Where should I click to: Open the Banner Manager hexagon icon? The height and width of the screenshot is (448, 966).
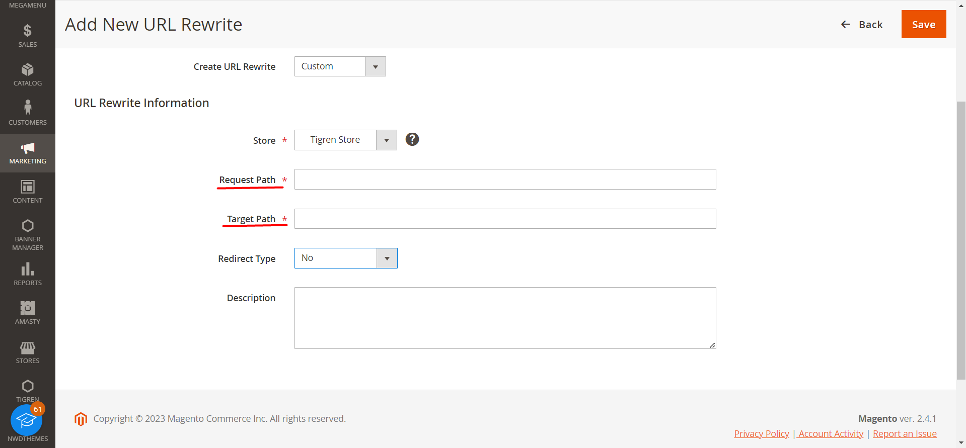28,226
